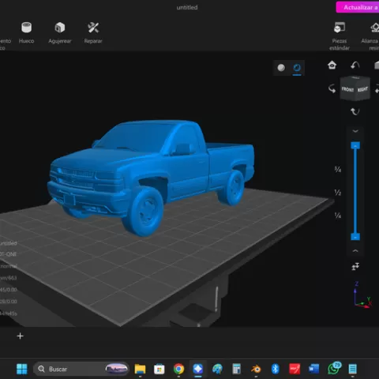The width and height of the screenshot is (379, 379).
Task: Click the home view reset icon
Action: pos(332,65)
